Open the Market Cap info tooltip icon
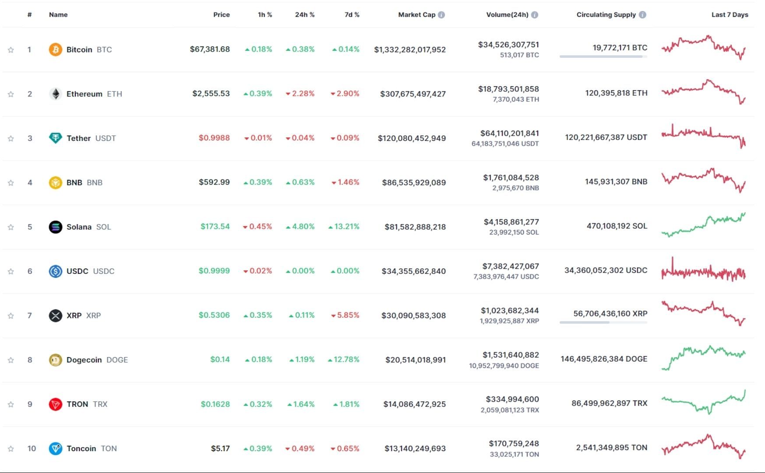The image size is (765, 473). 441,14
